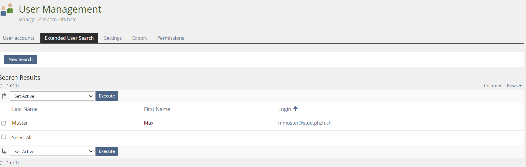Screen dimensions: 526x167
Task: Click the bottom Execute button
Action: (x=107, y=151)
